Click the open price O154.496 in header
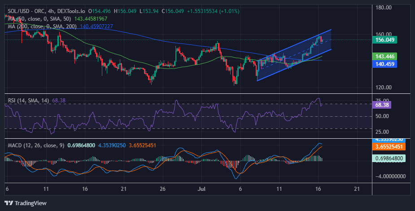The width and height of the screenshot is (415, 211). [99, 11]
